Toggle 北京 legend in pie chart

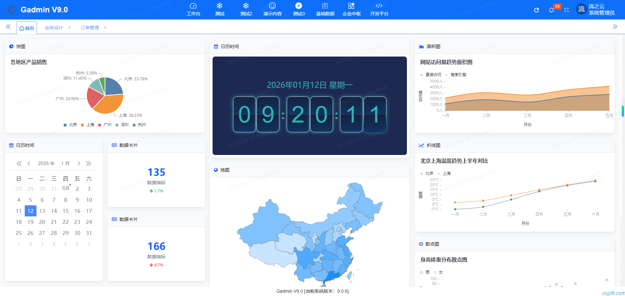click(x=71, y=125)
